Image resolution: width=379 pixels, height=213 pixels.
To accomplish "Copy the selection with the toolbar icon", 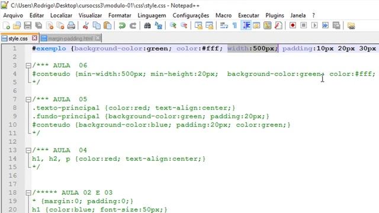I will 97,25.
